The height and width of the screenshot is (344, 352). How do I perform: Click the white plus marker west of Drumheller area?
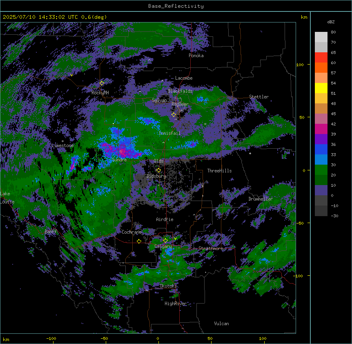click(x=250, y=153)
